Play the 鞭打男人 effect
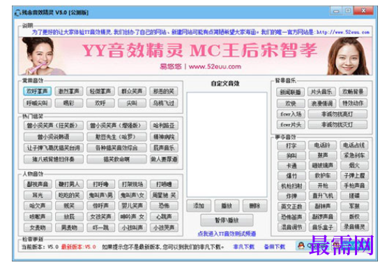This screenshot has height=267, width=387. pyautogui.click(x=69, y=184)
